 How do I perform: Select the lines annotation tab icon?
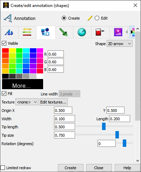click(27, 32)
